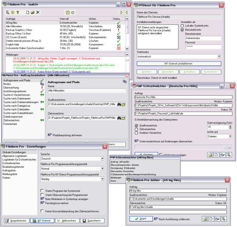Click folder browse icon beside Zielverzeichnis path
The height and width of the screenshot is (227, 237).
pos(123,118)
